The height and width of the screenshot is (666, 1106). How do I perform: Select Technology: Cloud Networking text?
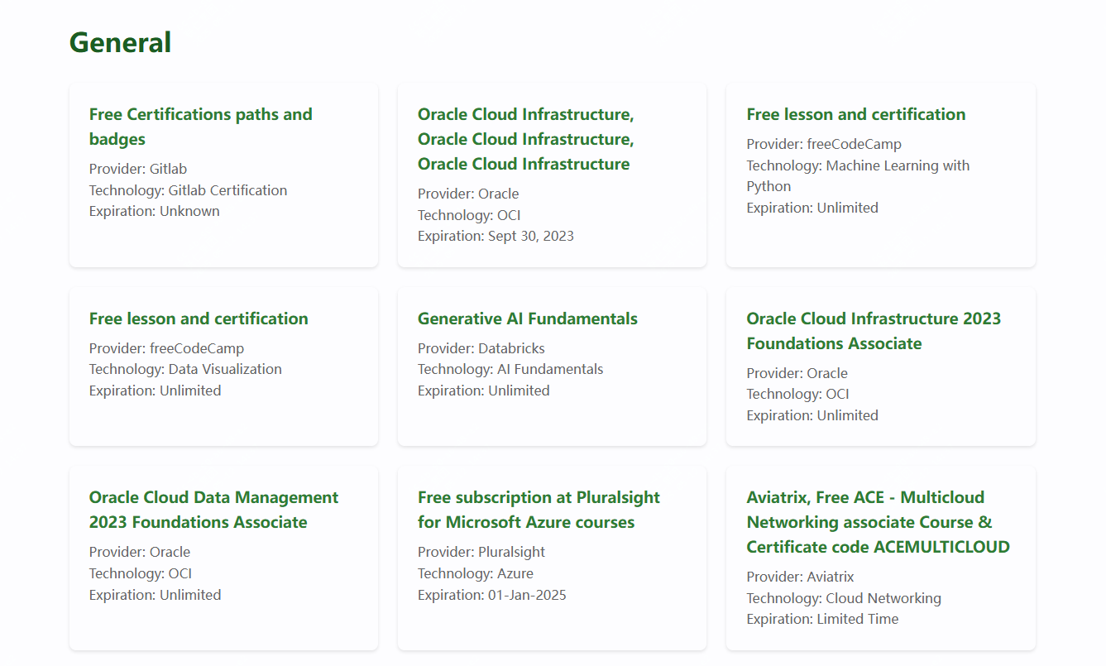(x=843, y=598)
